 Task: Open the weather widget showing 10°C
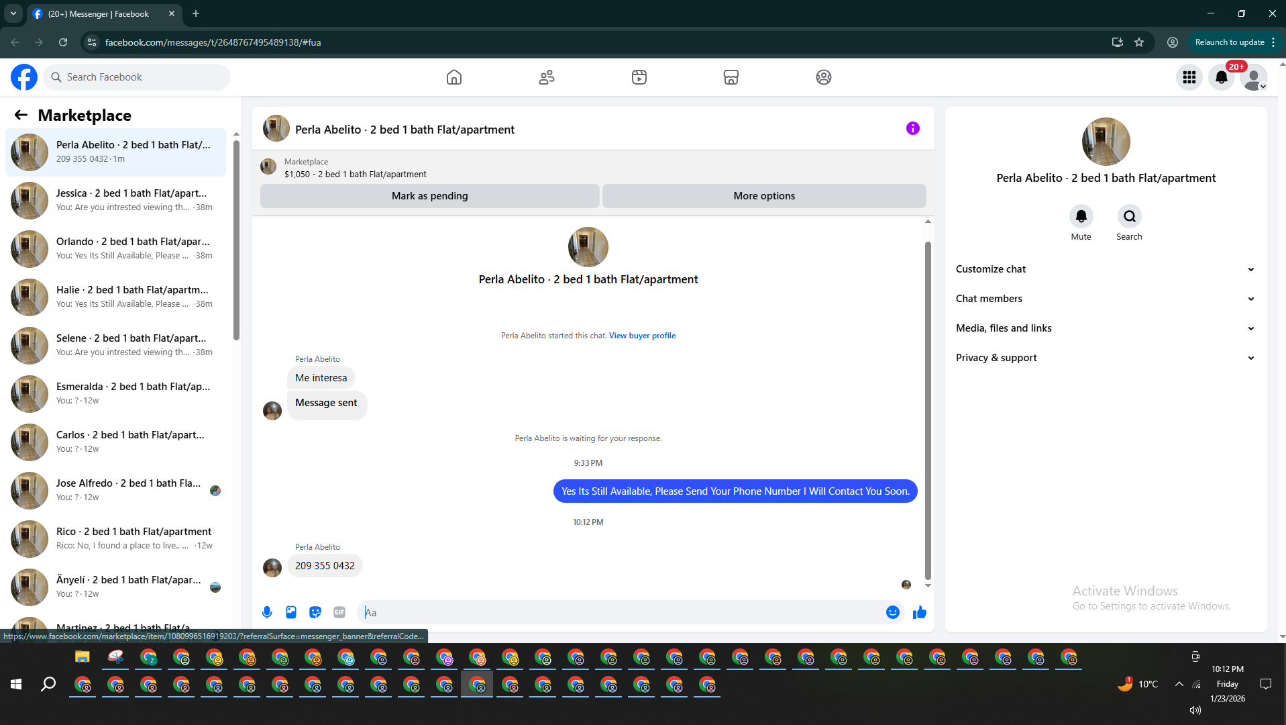click(x=1138, y=684)
